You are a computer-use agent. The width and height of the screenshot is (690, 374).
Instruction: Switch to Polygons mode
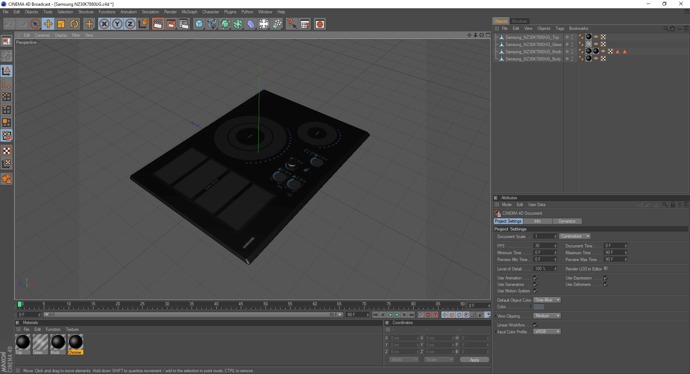point(6,123)
